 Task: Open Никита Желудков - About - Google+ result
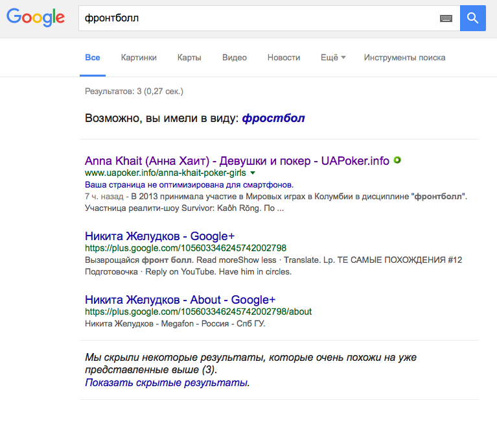pyautogui.click(x=180, y=299)
